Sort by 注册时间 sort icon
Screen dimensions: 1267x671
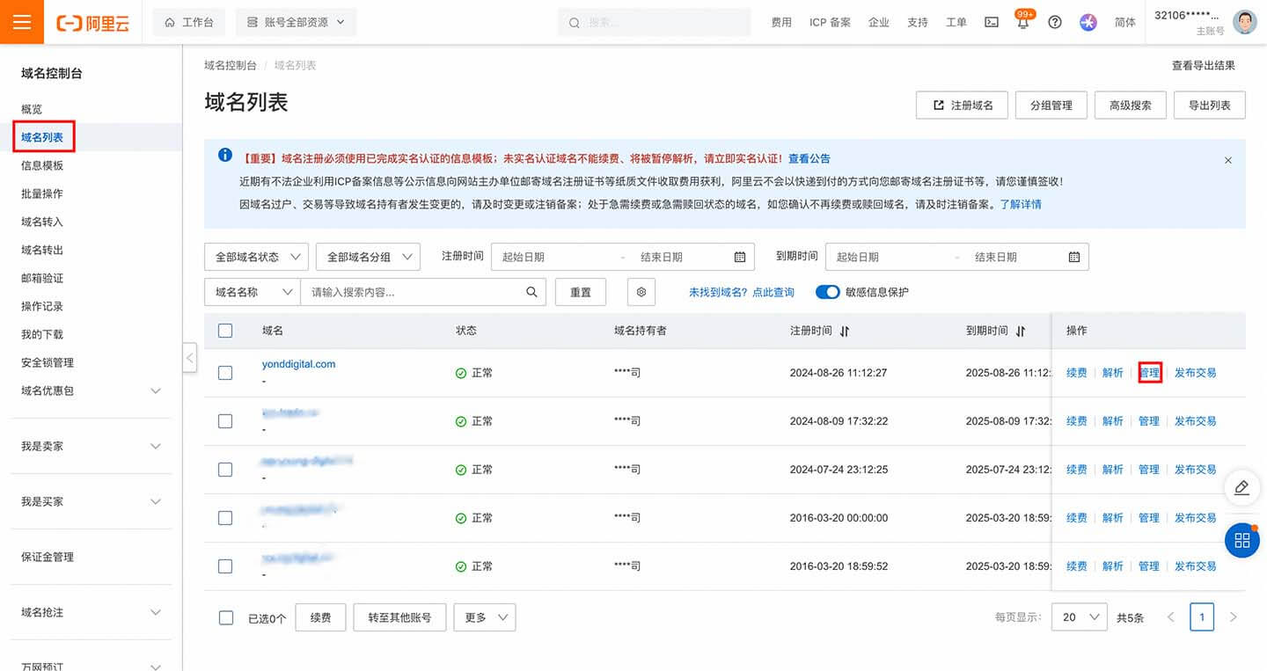click(x=845, y=331)
